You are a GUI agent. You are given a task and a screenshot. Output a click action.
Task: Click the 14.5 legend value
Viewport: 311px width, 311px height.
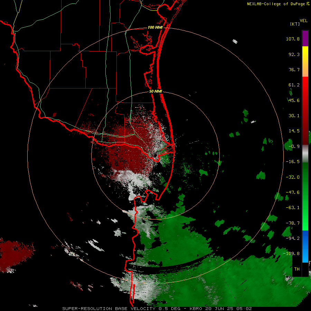(x=294, y=131)
